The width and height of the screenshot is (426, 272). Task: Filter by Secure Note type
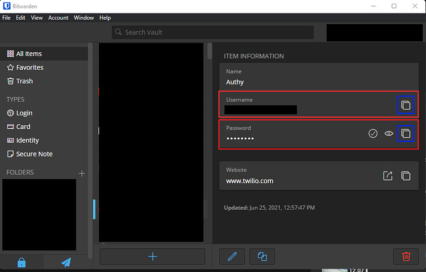click(x=30, y=154)
